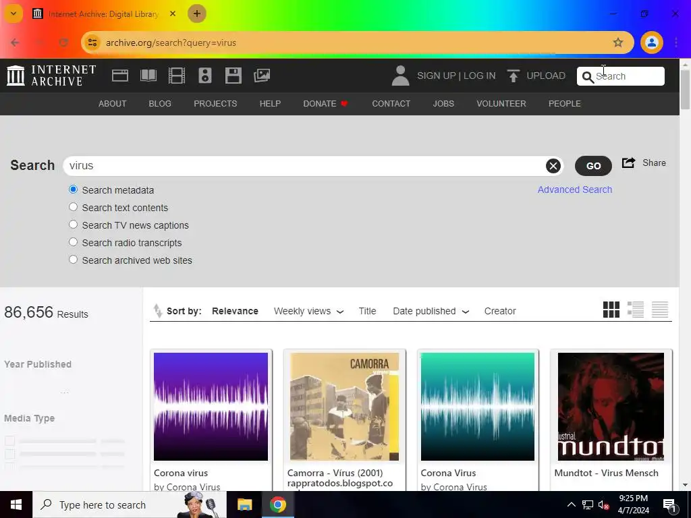Click Chrome icon in taskbar

277,505
